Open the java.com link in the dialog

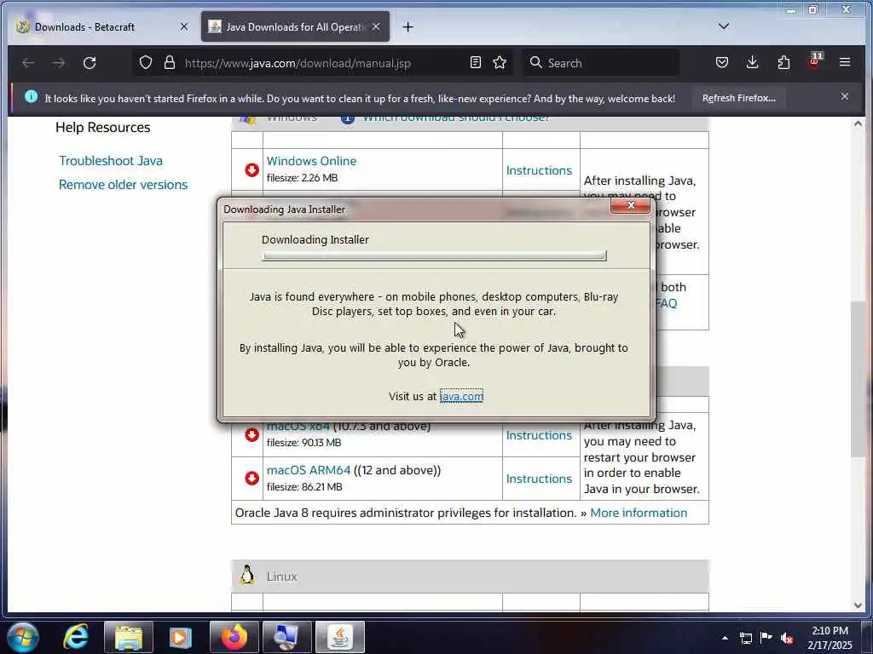(461, 396)
